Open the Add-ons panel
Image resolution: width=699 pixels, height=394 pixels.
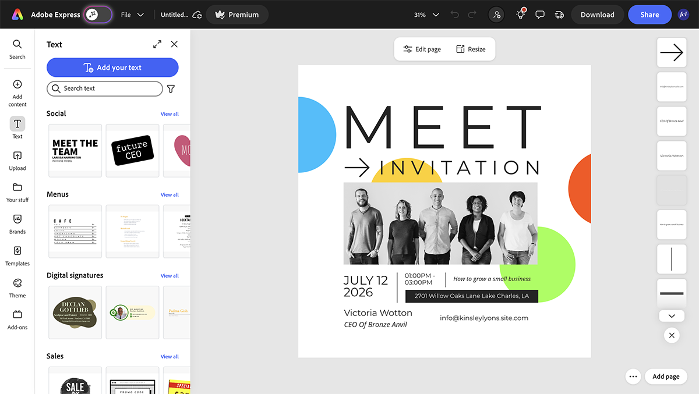(17, 319)
